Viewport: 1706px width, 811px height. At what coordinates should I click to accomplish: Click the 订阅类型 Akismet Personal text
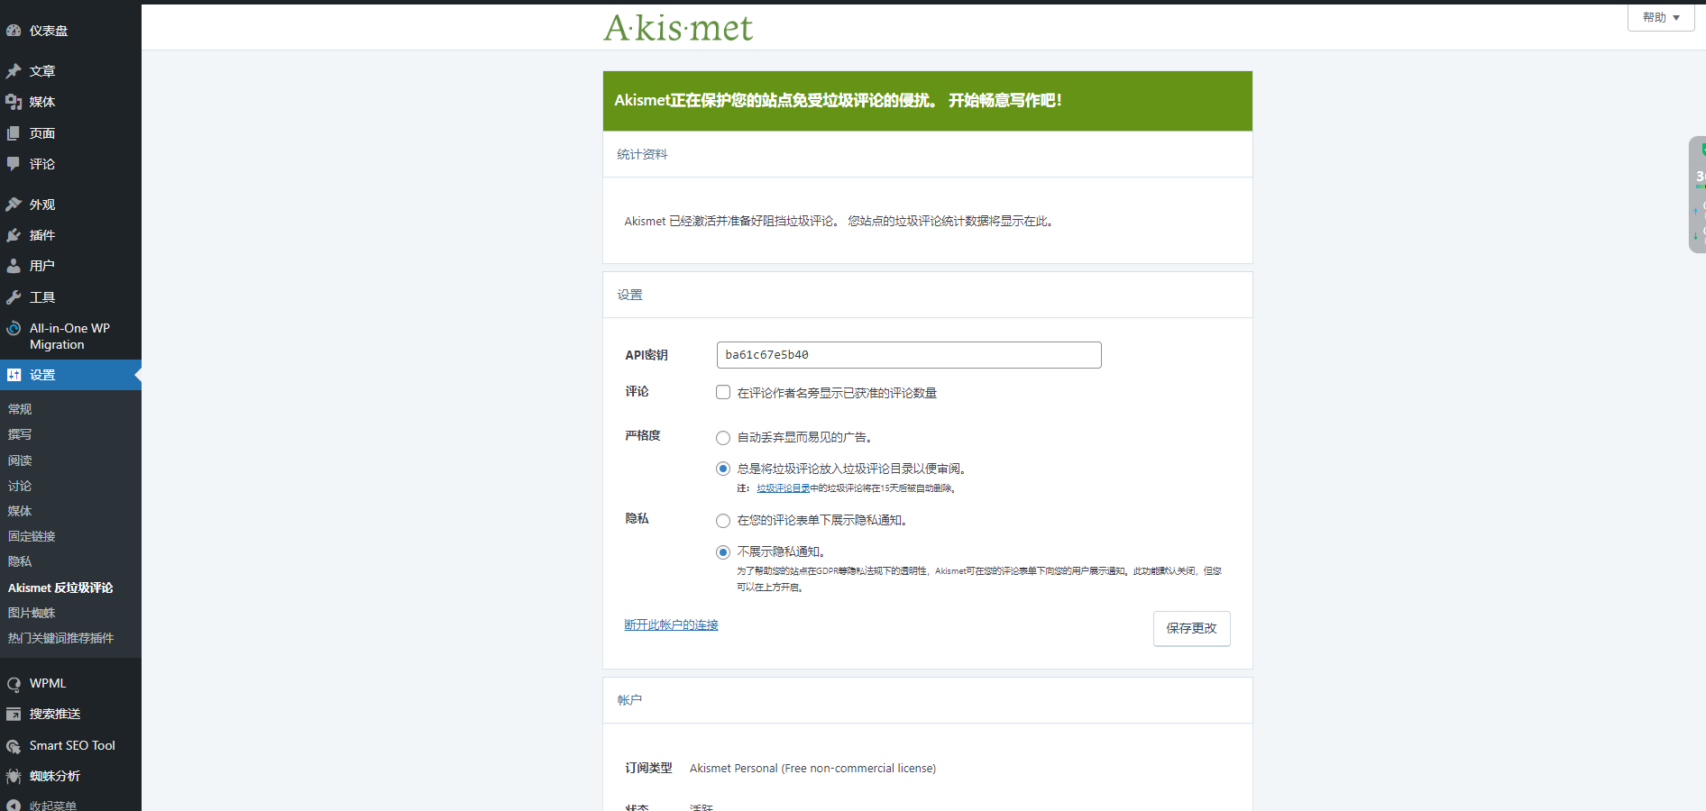pos(812,769)
